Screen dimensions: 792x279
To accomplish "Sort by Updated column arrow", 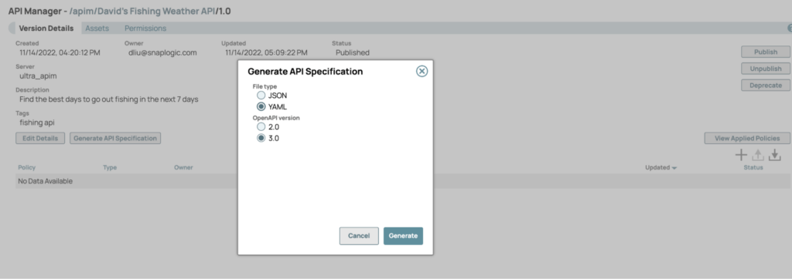I will point(674,168).
